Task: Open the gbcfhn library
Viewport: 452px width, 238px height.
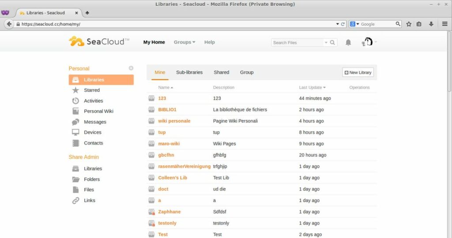Action: tap(166, 155)
